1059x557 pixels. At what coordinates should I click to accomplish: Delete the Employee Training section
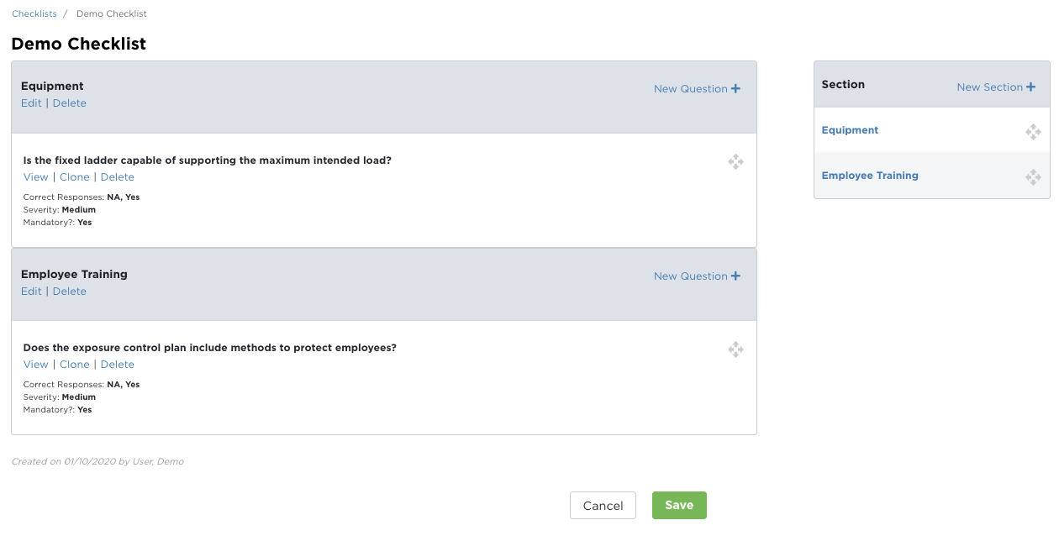(x=70, y=292)
